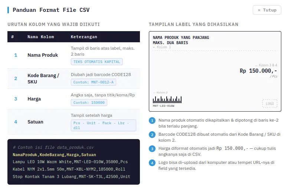
Task: Click 'Diubah jadi barcode CODE128' description
Action: 101,75
